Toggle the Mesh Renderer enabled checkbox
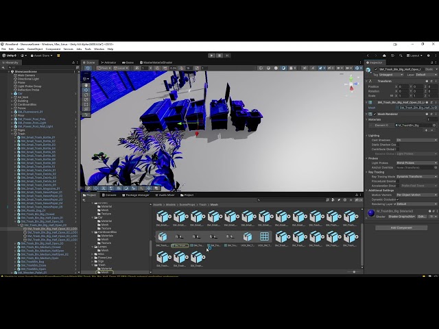The image size is (439, 329). (375, 114)
